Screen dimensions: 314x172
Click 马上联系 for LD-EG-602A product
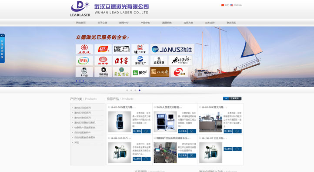(x=137, y=131)
